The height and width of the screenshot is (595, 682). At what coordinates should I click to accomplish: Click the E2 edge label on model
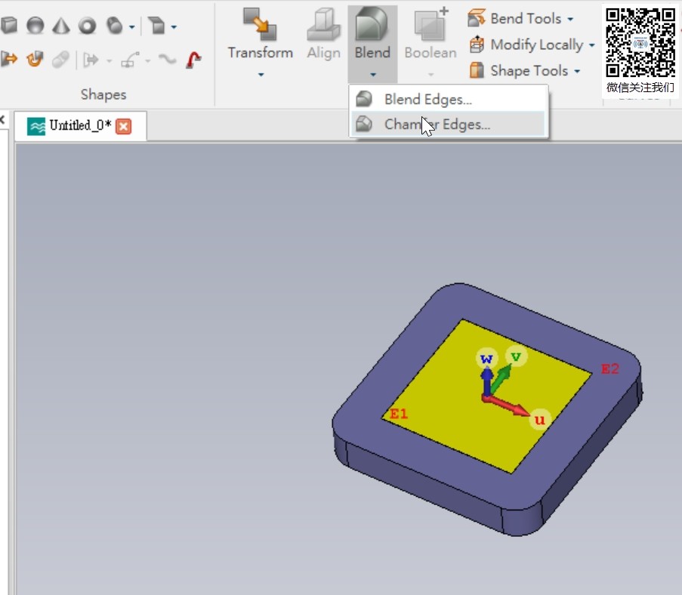609,368
